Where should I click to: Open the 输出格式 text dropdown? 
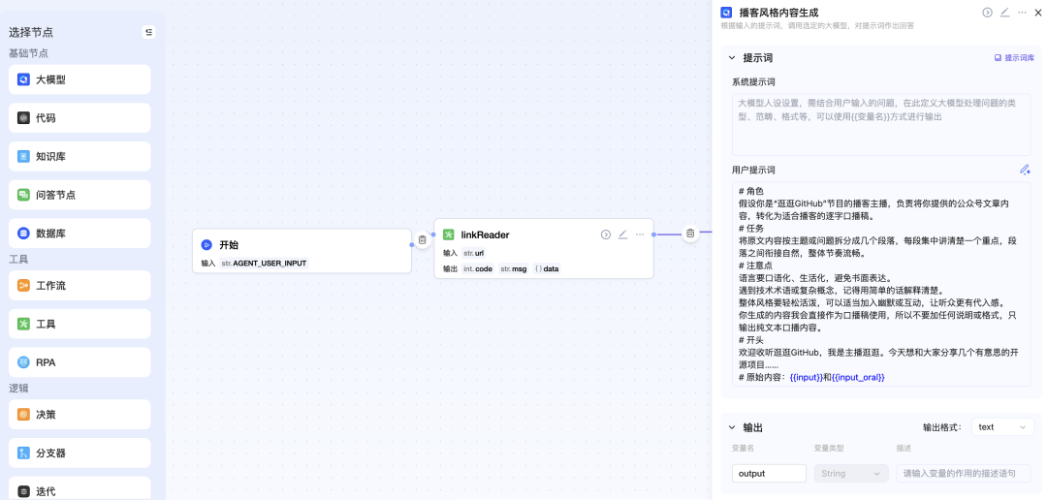[x=1002, y=427]
